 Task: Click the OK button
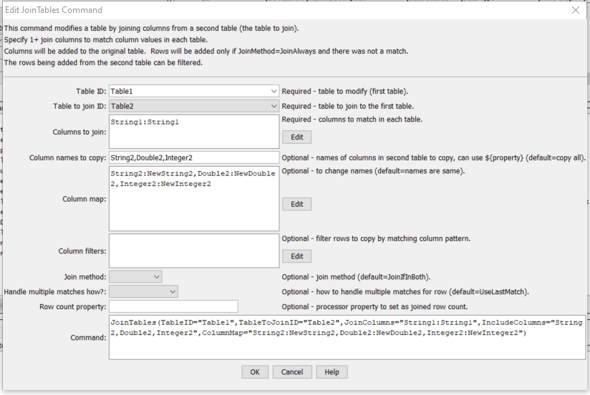254,372
